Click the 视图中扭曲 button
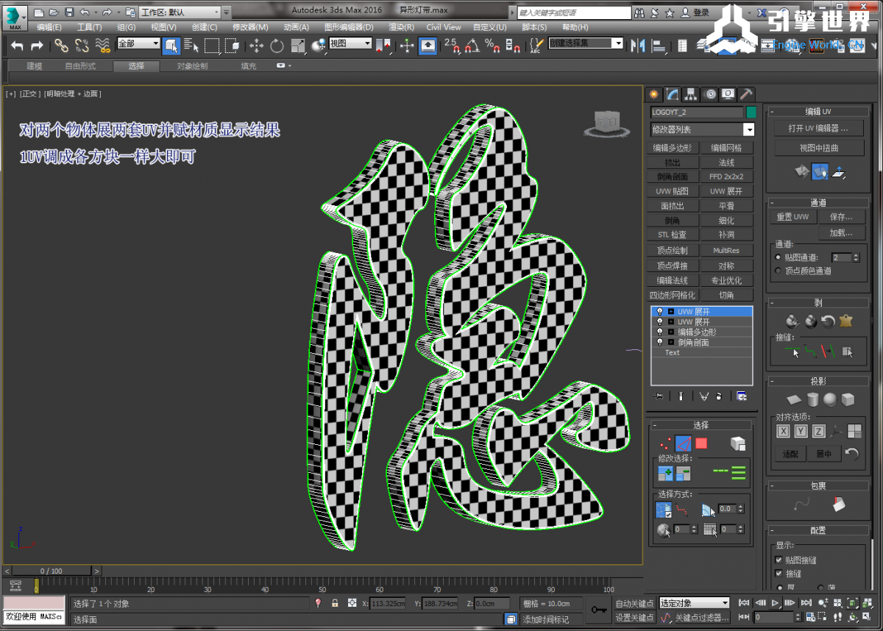This screenshot has width=883, height=631. point(818,148)
